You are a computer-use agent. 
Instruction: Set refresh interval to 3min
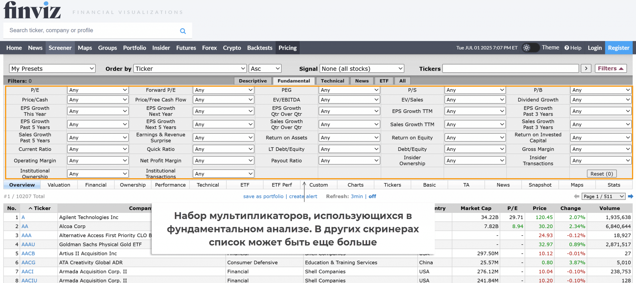357,196
